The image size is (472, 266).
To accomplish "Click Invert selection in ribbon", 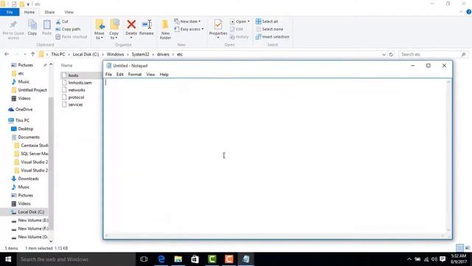I will tap(272, 37).
